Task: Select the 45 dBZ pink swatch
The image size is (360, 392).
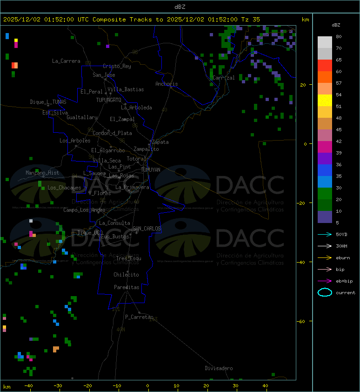Action: [x=325, y=135]
